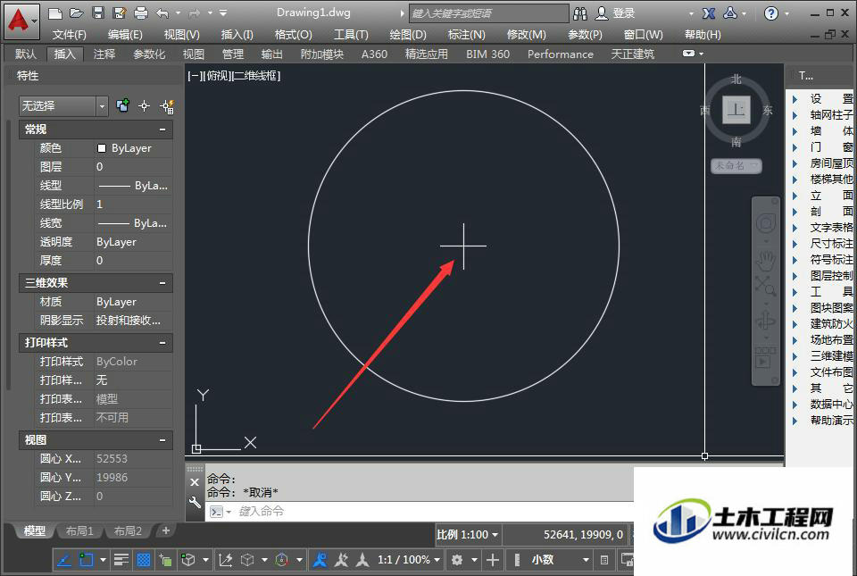This screenshot has height=576, width=857.
Task: Open the AutoCAD application menu button
Action: click(x=21, y=21)
